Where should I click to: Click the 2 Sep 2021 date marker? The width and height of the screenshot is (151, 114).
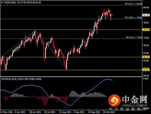point(79,112)
